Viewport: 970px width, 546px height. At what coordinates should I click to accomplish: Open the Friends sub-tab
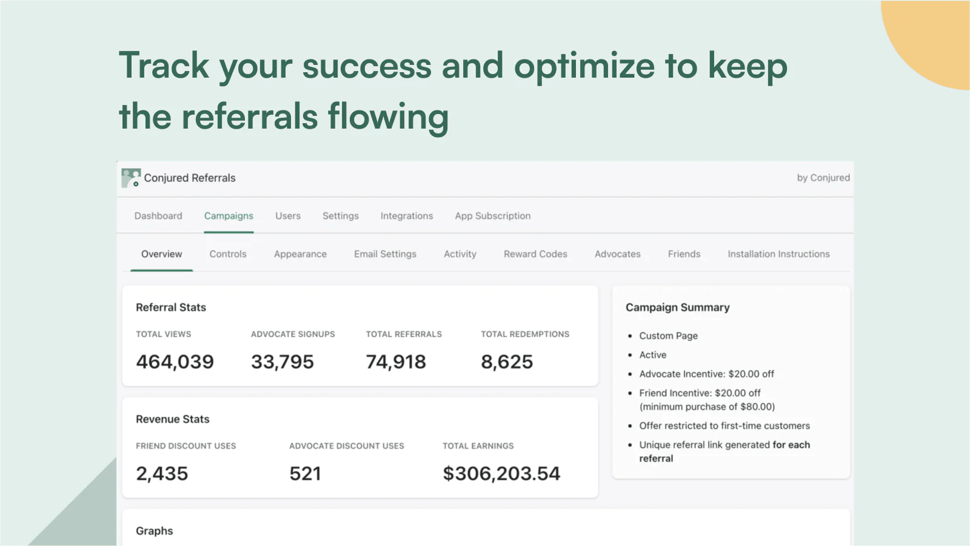(x=684, y=254)
